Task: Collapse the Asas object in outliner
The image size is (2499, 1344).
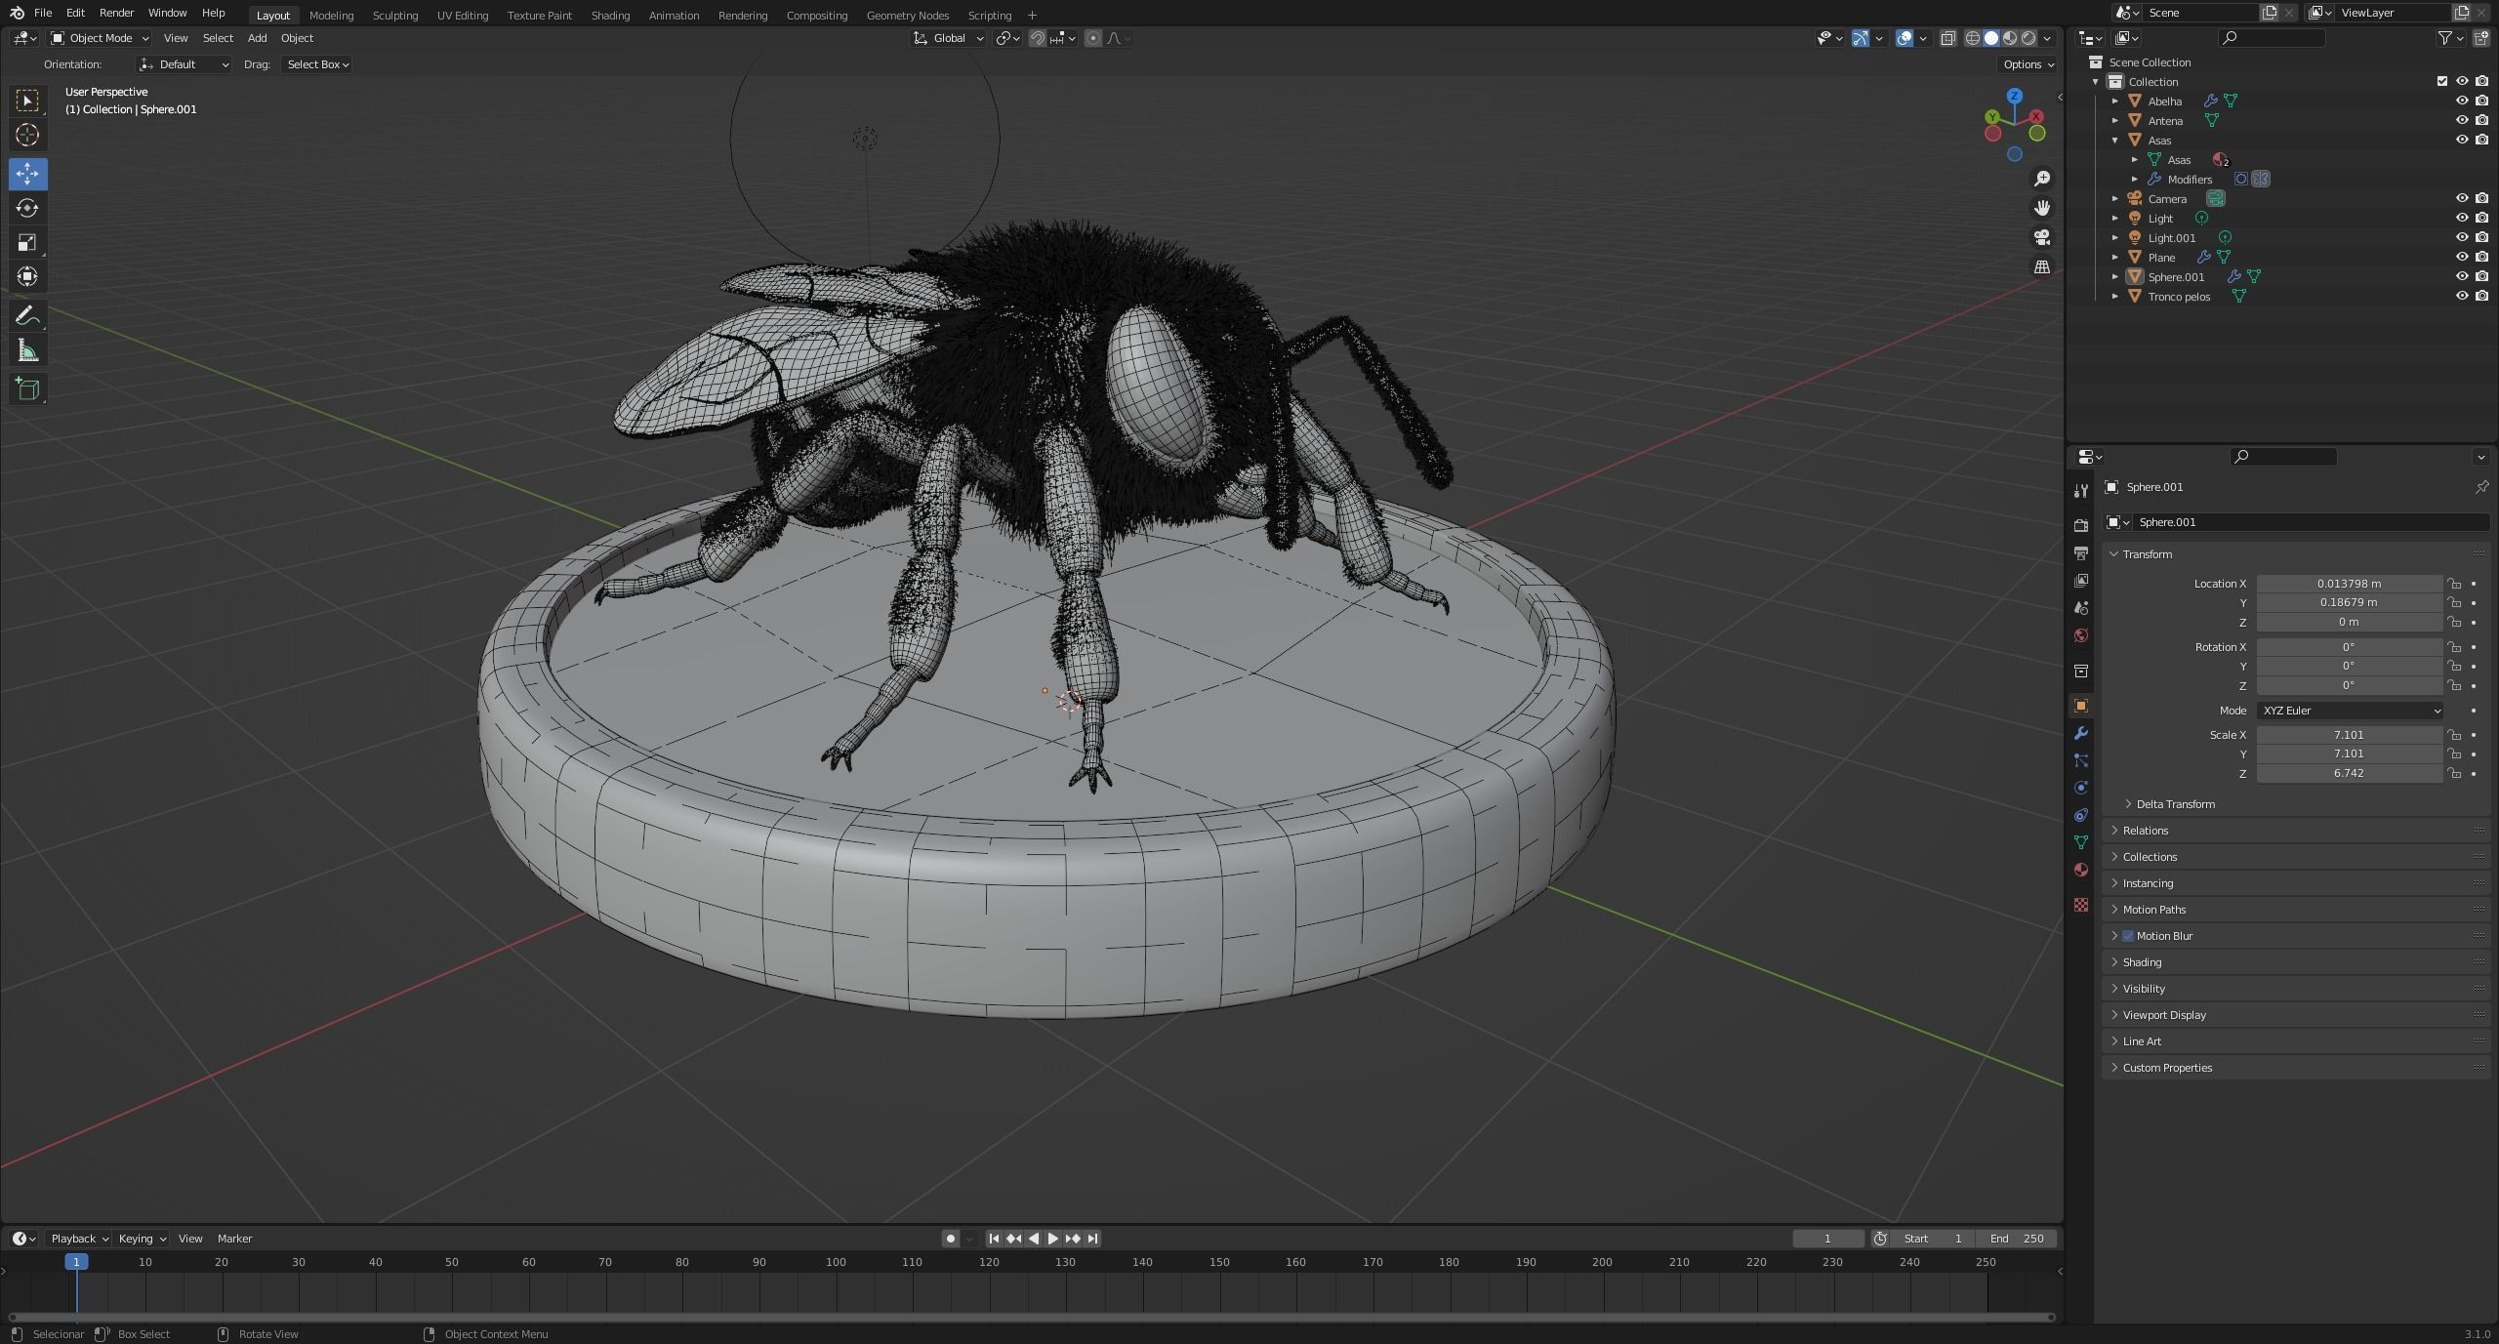Action: tap(2115, 140)
